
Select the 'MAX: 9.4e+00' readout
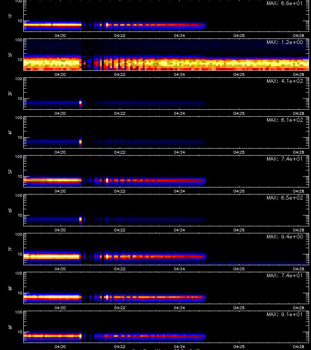pos(285,236)
